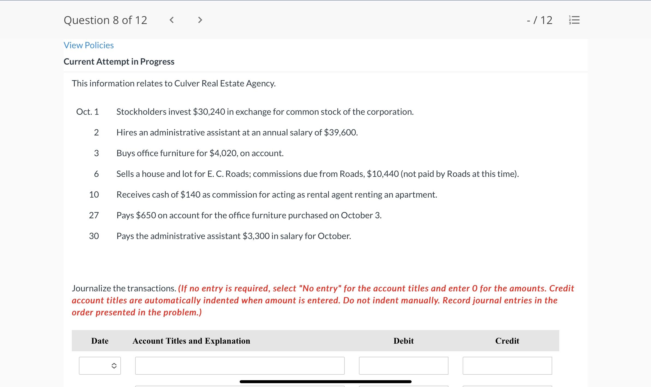Click the Oct. 6 E. C. Roads line

click(x=317, y=174)
